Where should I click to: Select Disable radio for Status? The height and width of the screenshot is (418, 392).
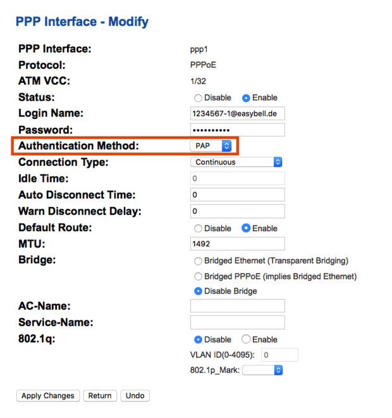click(x=199, y=98)
